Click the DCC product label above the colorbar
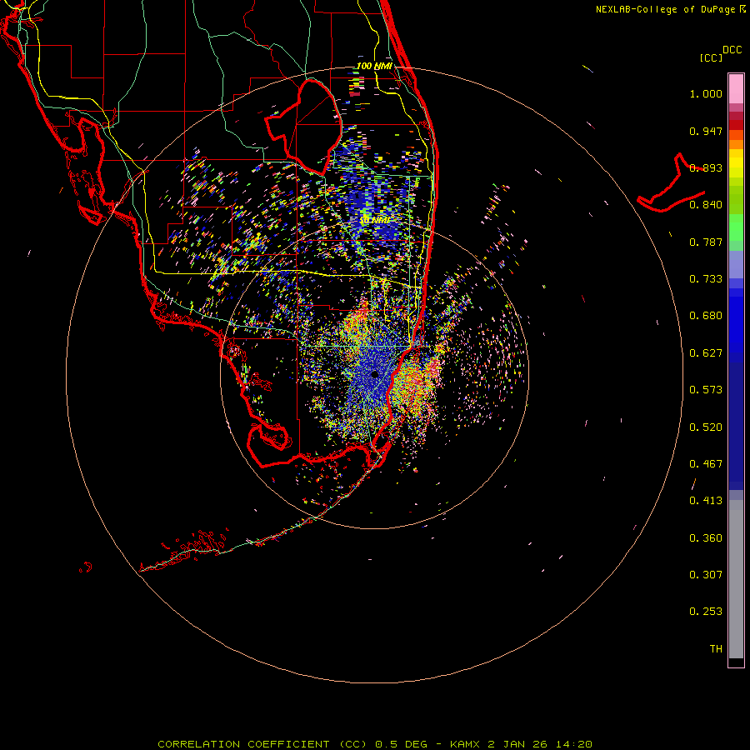Viewport: 750px width, 750px height. tap(732, 50)
